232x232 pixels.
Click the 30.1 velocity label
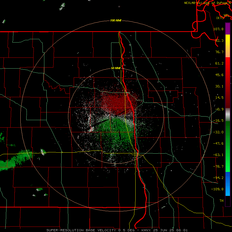click(219, 86)
